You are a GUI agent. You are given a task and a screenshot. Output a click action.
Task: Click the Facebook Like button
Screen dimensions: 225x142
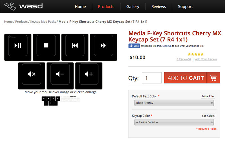click(x=134, y=46)
